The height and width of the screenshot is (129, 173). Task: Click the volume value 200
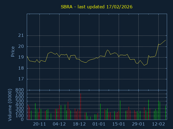19,112
